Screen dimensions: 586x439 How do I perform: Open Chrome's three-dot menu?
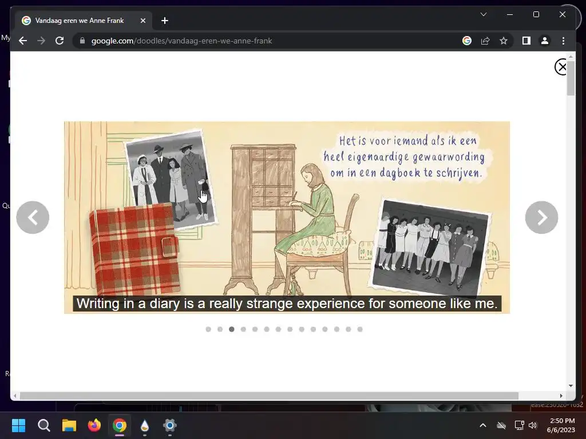(x=563, y=41)
